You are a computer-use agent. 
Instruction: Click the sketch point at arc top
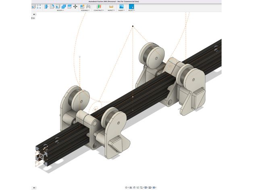(x=133, y=27)
